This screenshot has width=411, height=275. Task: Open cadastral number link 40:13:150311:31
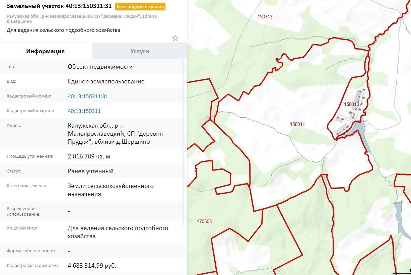tap(88, 96)
